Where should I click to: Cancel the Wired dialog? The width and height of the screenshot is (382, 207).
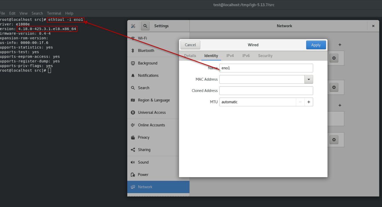pos(190,45)
